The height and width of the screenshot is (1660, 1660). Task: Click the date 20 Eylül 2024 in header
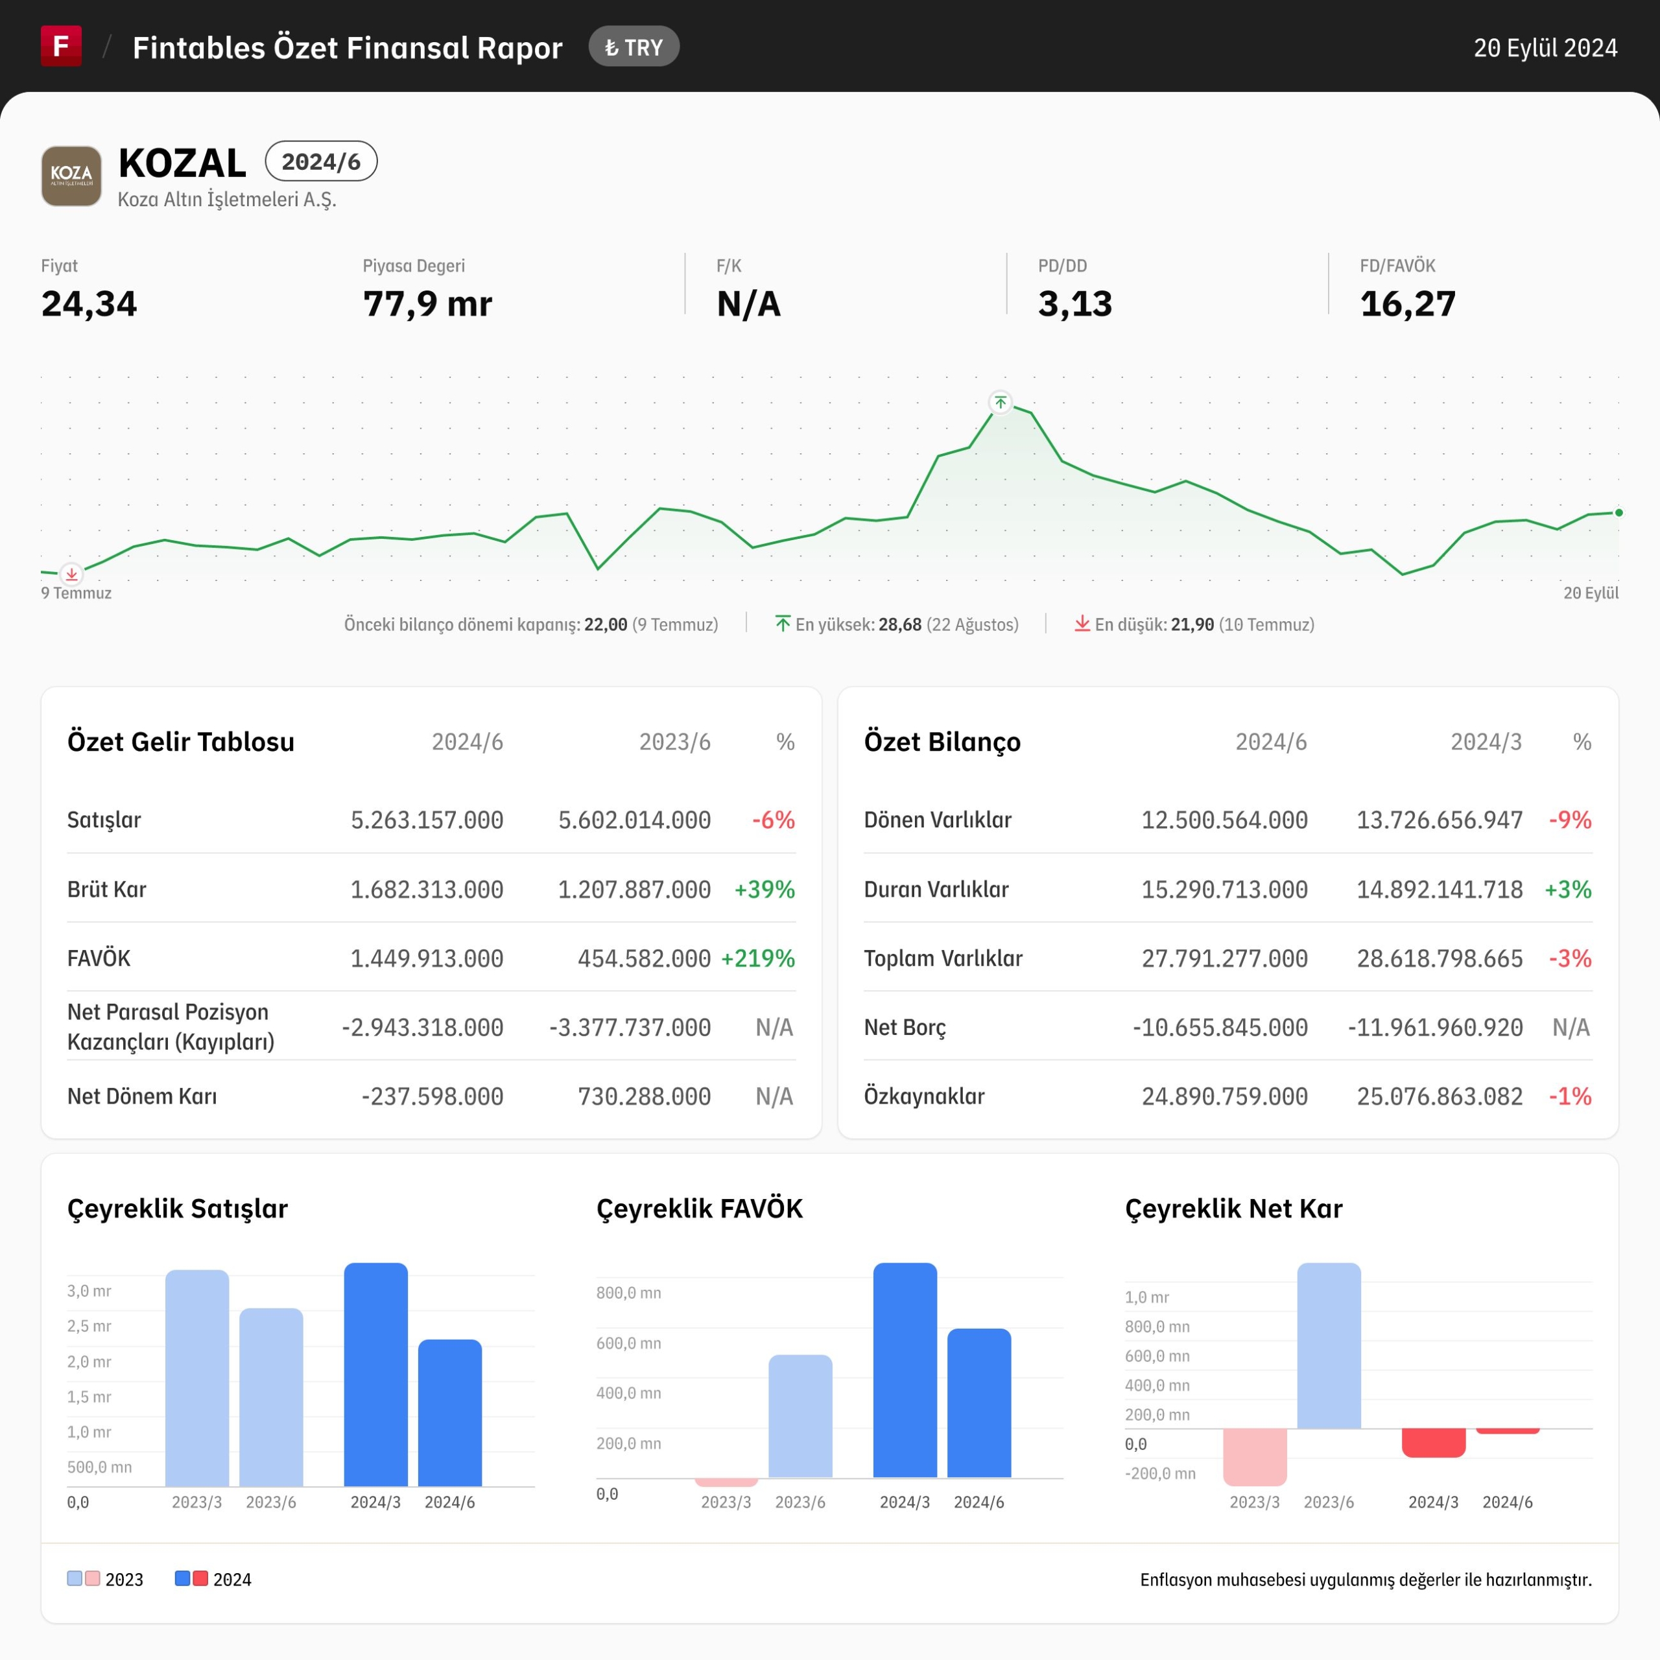(1546, 47)
